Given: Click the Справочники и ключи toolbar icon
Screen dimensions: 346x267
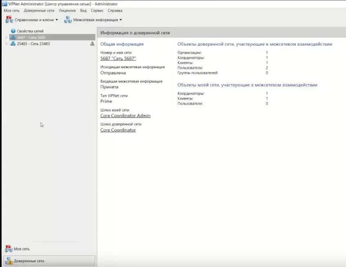Looking at the screenshot, I should point(9,20).
